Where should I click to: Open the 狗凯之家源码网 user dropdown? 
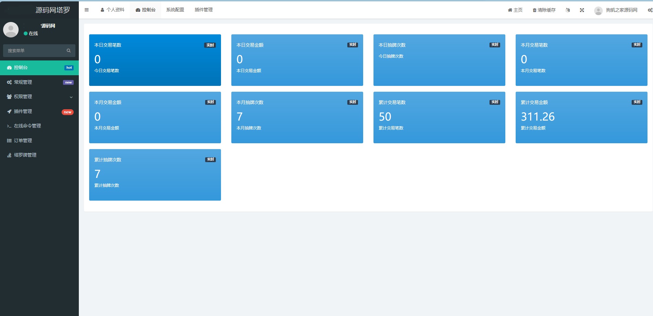pos(616,10)
